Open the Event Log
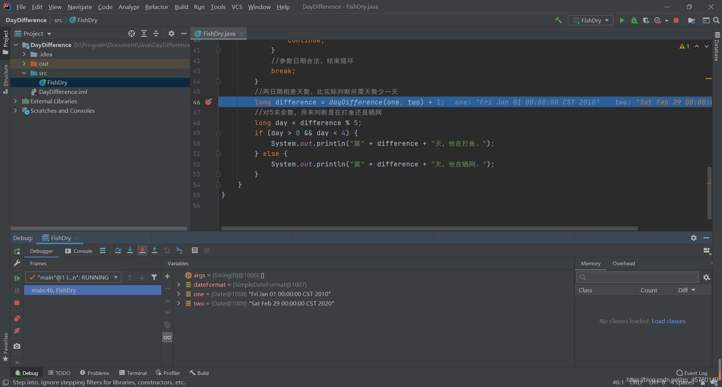 [692, 373]
